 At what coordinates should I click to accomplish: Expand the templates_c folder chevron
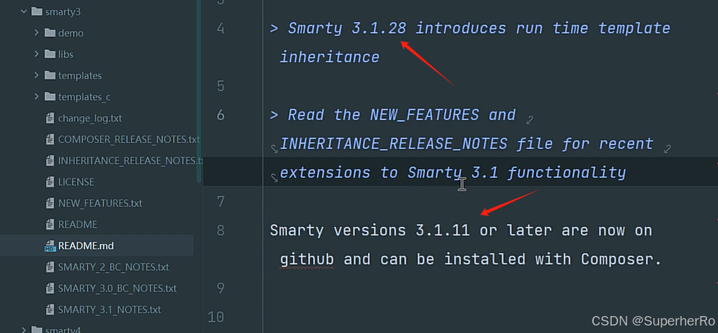click(x=36, y=97)
